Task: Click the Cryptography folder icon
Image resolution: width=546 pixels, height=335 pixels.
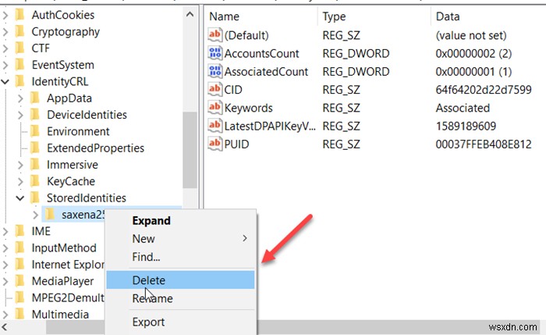Action: [20, 31]
